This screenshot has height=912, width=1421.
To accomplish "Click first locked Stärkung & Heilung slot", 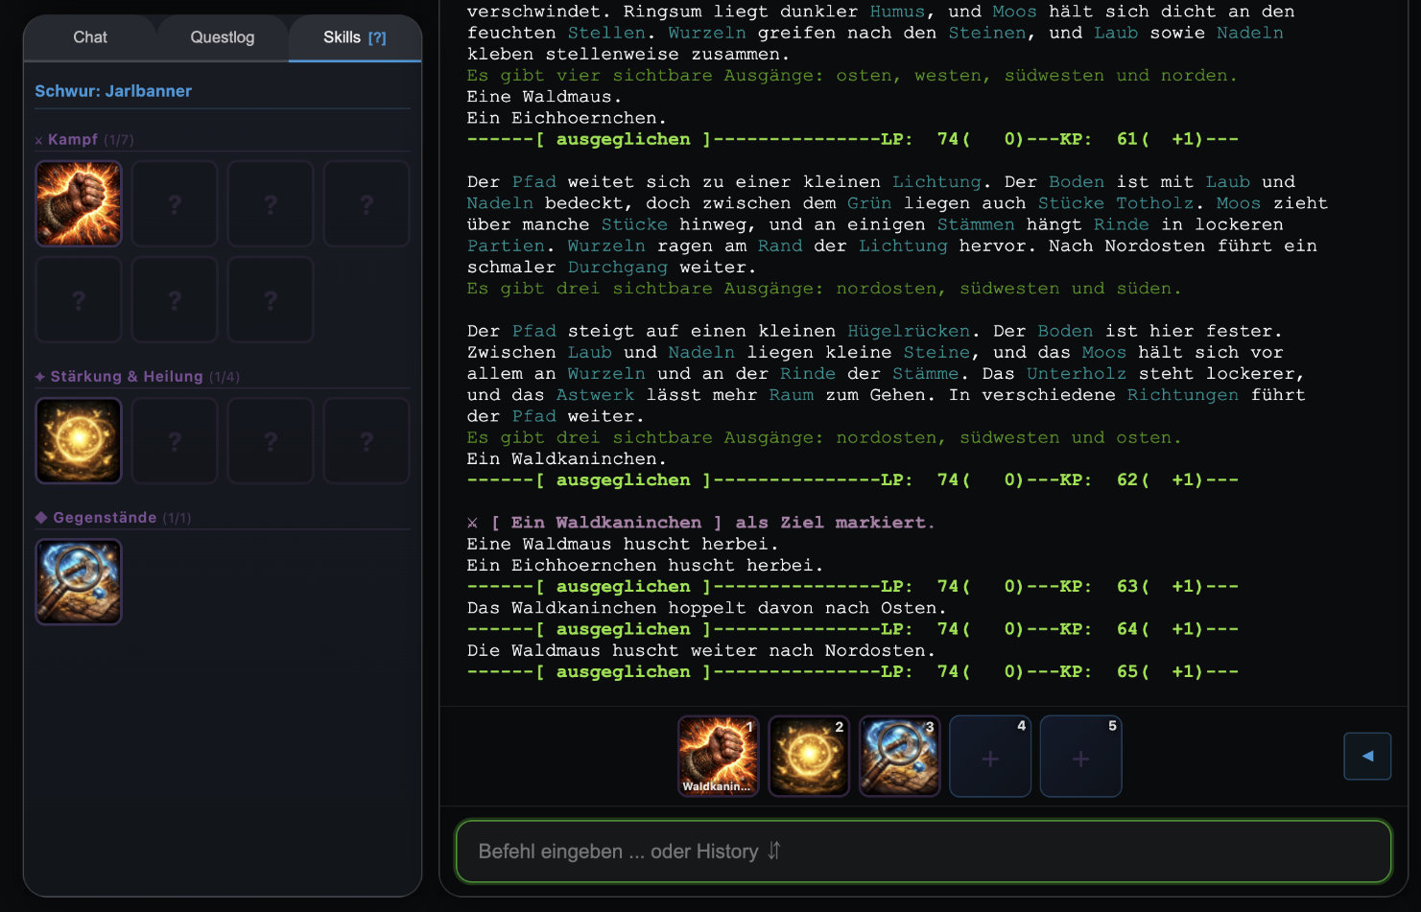I will pyautogui.click(x=175, y=440).
